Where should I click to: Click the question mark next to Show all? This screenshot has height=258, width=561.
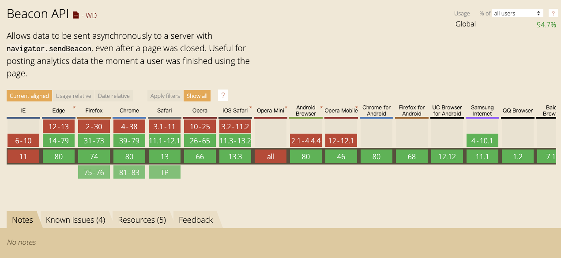(223, 96)
